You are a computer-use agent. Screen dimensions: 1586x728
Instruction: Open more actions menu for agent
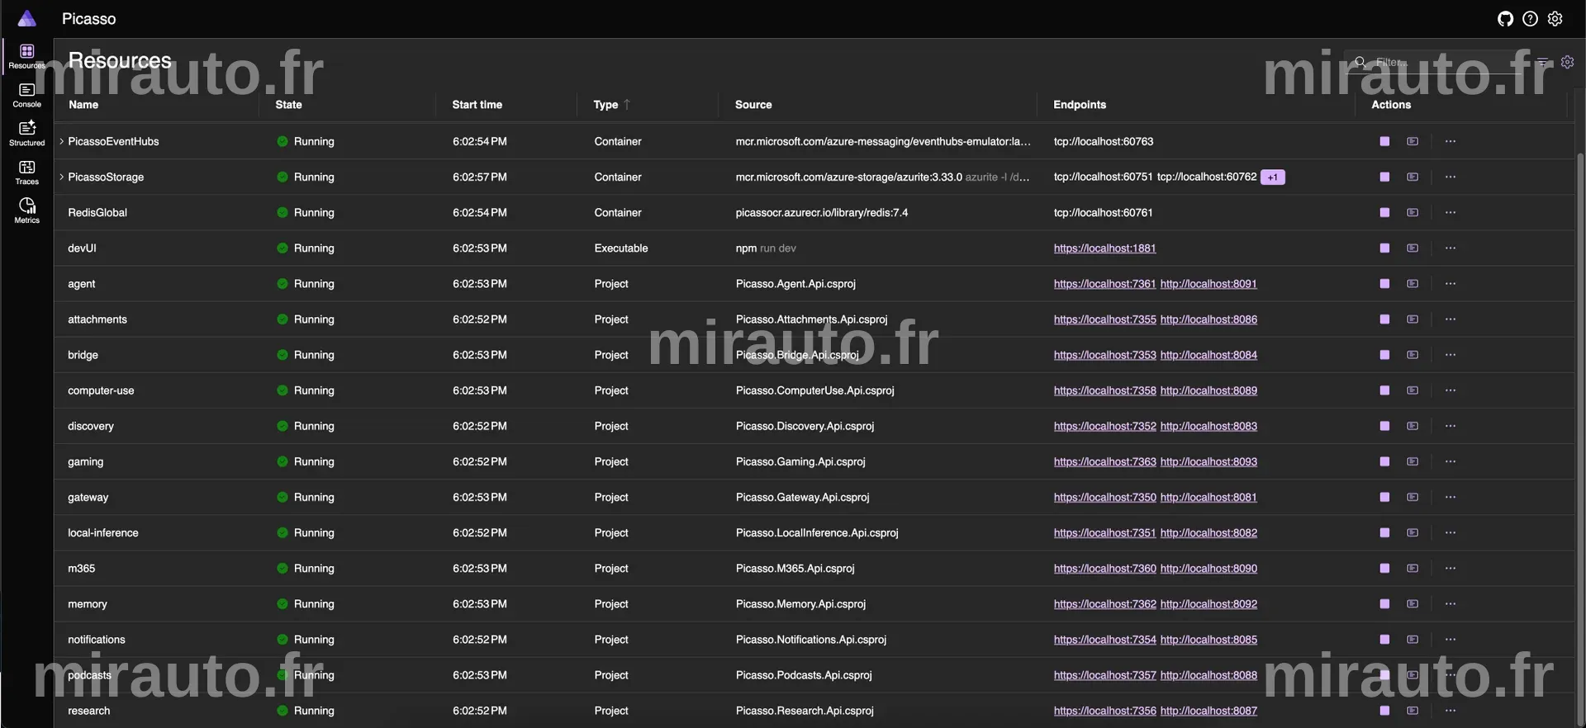(1451, 283)
